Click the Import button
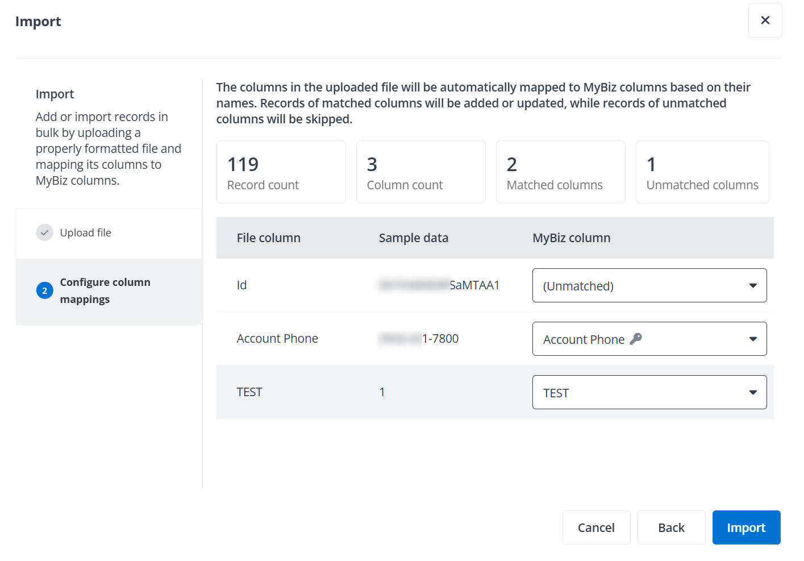 click(x=746, y=527)
